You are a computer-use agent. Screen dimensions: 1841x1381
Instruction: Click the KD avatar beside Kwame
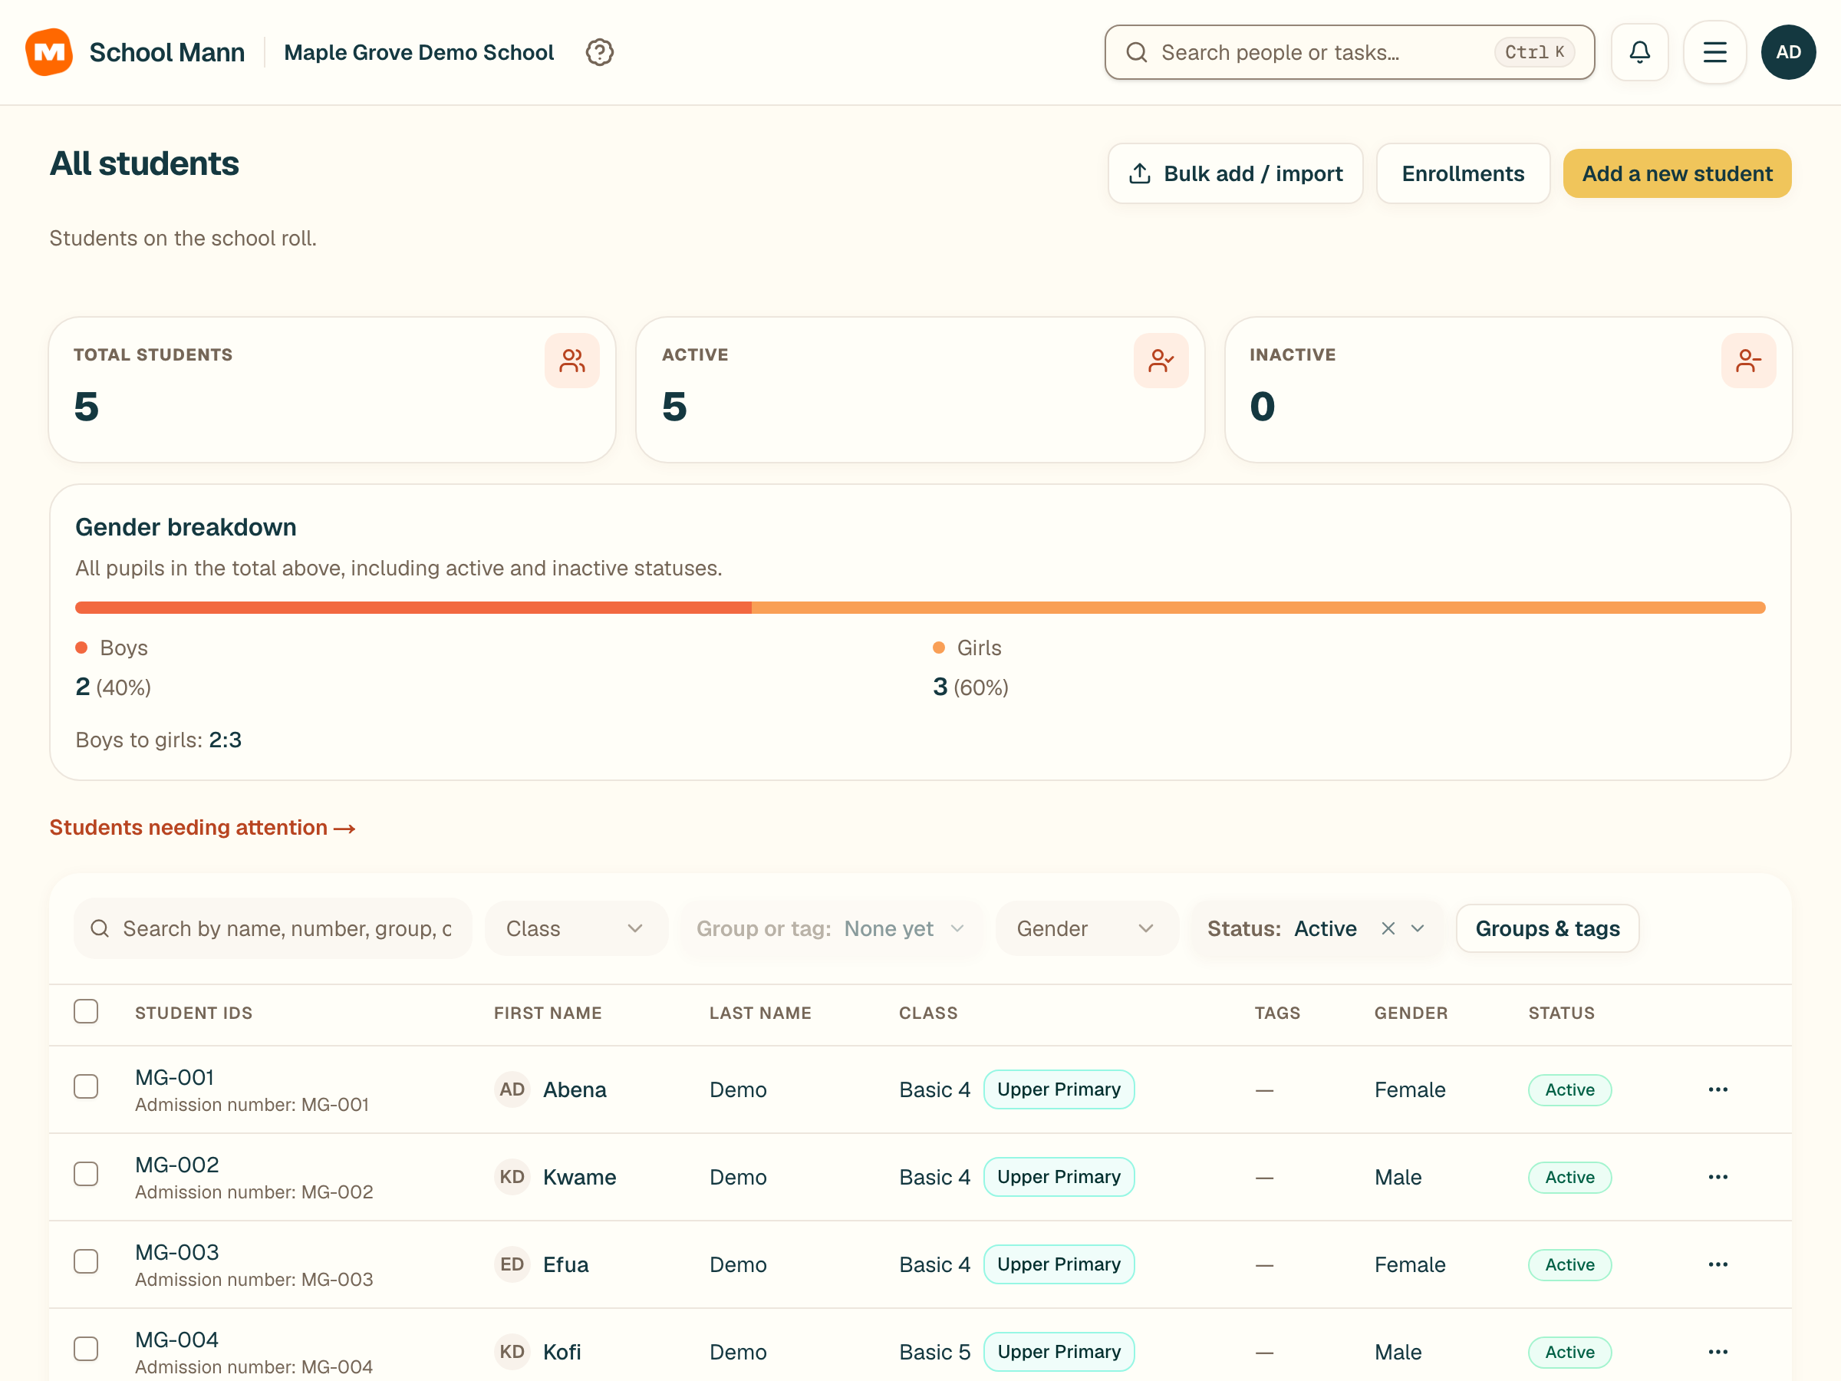512,1177
